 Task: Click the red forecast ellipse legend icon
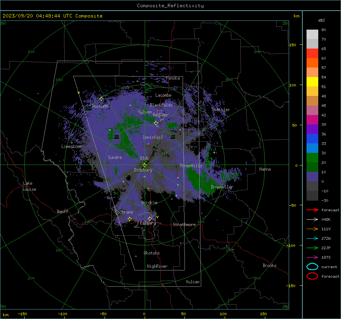pyautogui.click(x=312, y=276)
